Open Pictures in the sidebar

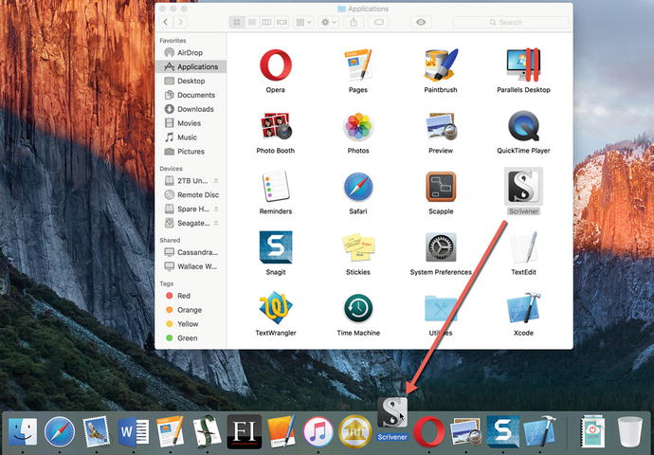tap(191, 152)
